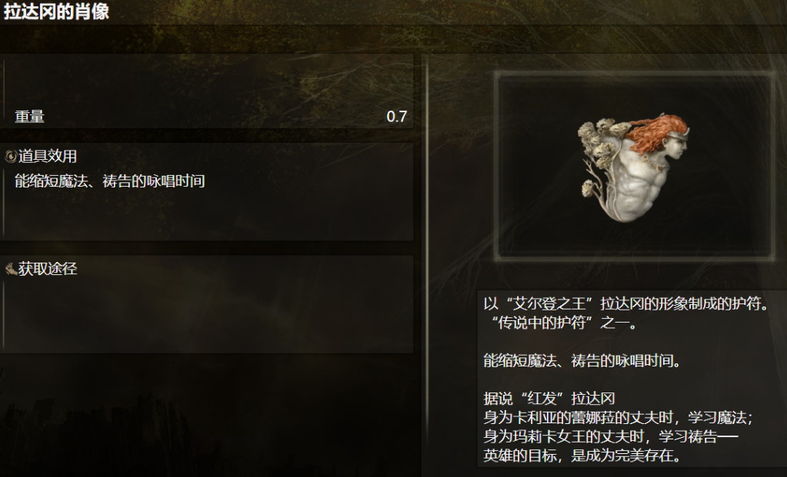
Task: Click the description line 以“艾尔登之王”拉达冈
Action: [626, 303]
